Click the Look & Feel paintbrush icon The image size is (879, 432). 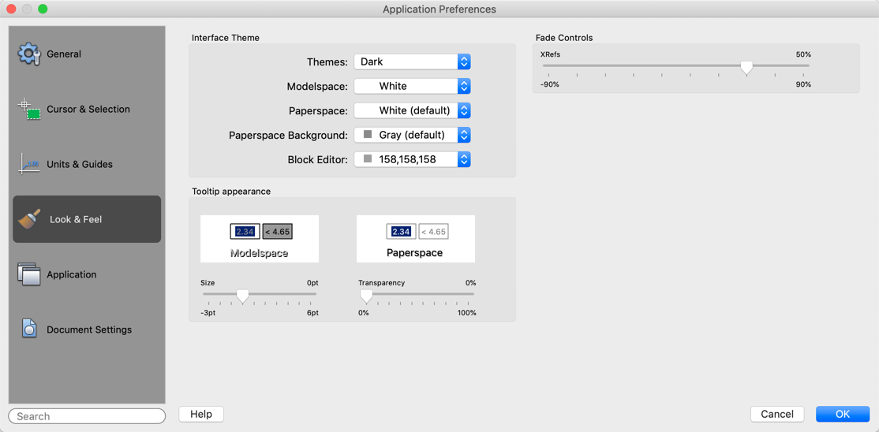(x=30, y=219)
